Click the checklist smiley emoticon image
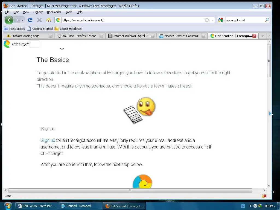 tap(139, 110)
